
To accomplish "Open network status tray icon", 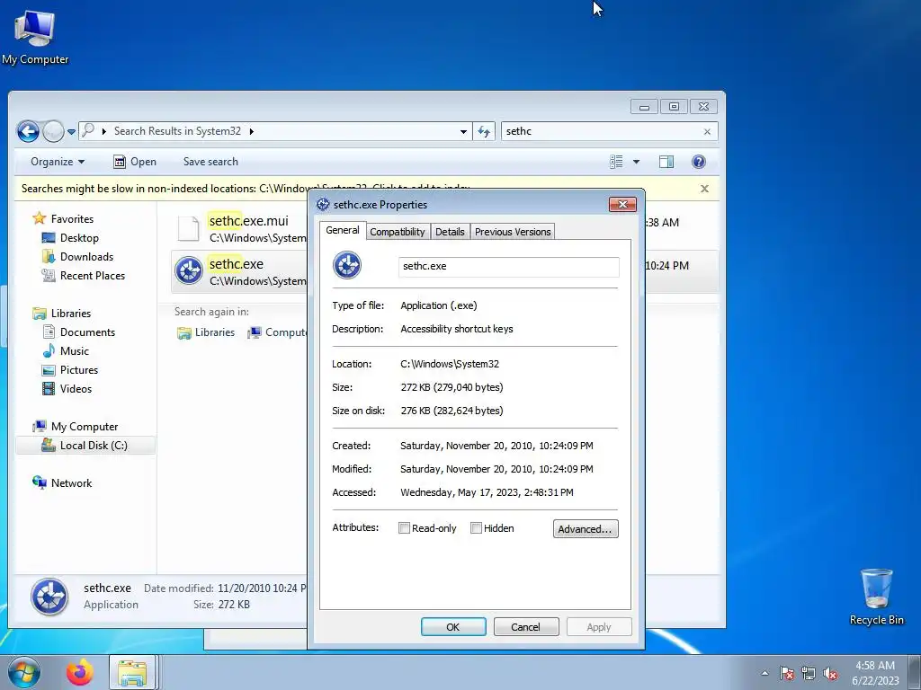I will click(809, 673).
